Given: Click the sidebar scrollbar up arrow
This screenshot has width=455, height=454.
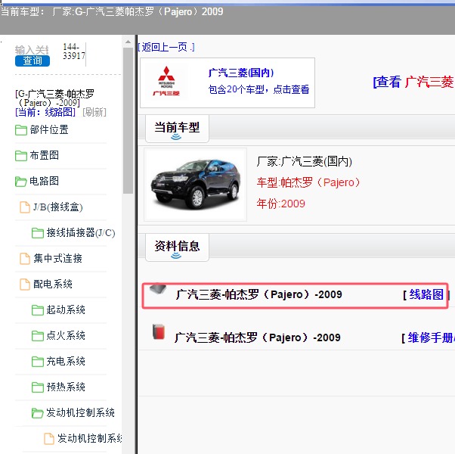Looking at the screenshot, I should click(128, 42).
